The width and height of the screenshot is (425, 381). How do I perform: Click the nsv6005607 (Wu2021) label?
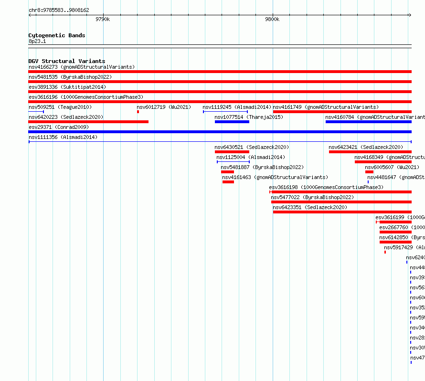pos(392,167)
